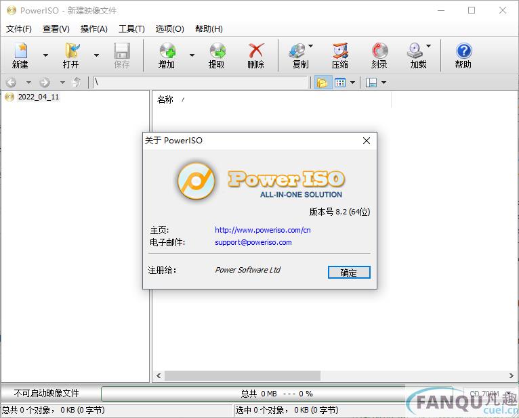Click the Forward navigation arrow
Screen dimensions: 519x418
44,83
